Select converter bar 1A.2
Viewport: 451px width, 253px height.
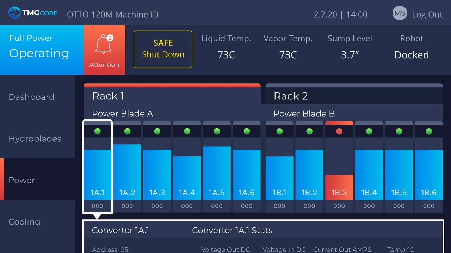click(127, 172)
